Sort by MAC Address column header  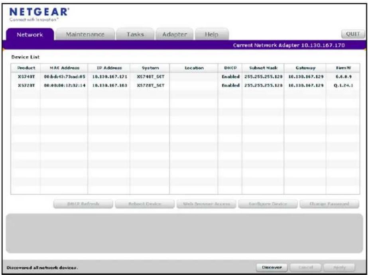(64, 68)
